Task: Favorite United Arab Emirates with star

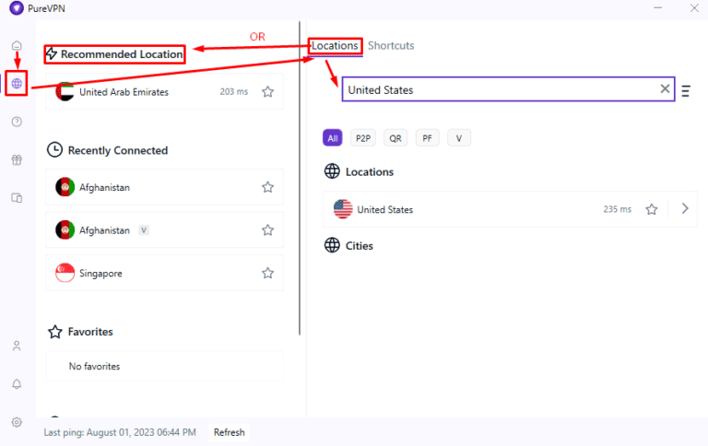Action: tap(267, 92)
